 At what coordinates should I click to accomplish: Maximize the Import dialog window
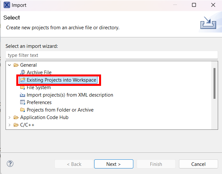194,5
